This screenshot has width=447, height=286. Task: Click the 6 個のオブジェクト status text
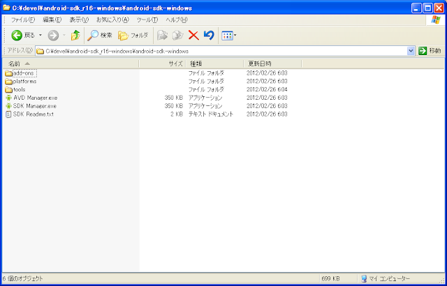[x=23, y=278]
